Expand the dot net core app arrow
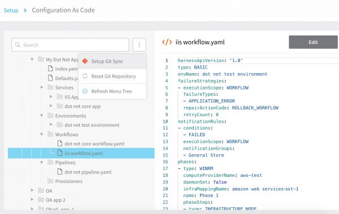The height and width of the screenshot is (214, 339). coord(51,106)
